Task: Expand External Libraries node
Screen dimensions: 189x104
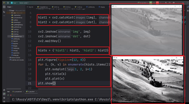Action: 8,58
